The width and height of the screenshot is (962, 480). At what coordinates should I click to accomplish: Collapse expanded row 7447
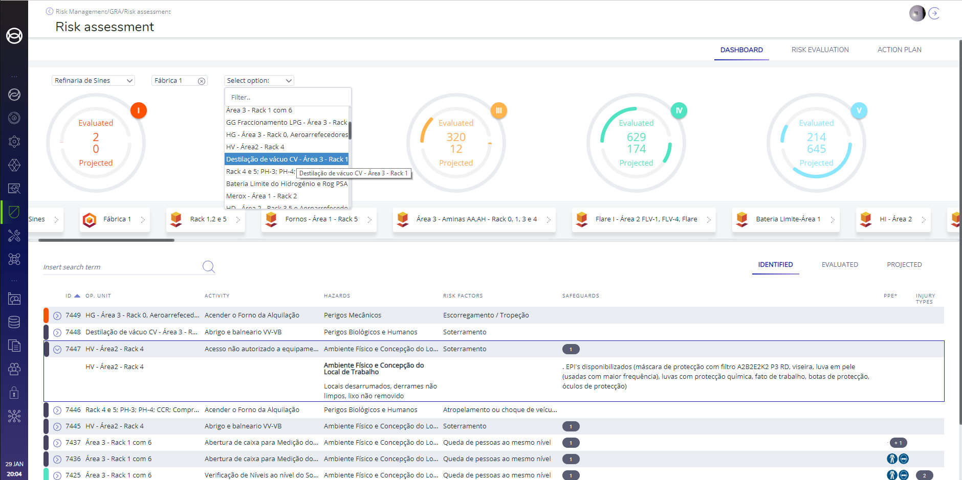57,350
